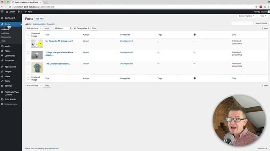
Task: Check the 'Things that you should know' post
Action: (x=28, y=52)
